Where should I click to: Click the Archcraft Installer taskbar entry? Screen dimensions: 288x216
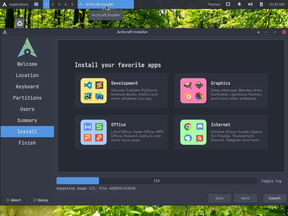click(x=106, y=4)
